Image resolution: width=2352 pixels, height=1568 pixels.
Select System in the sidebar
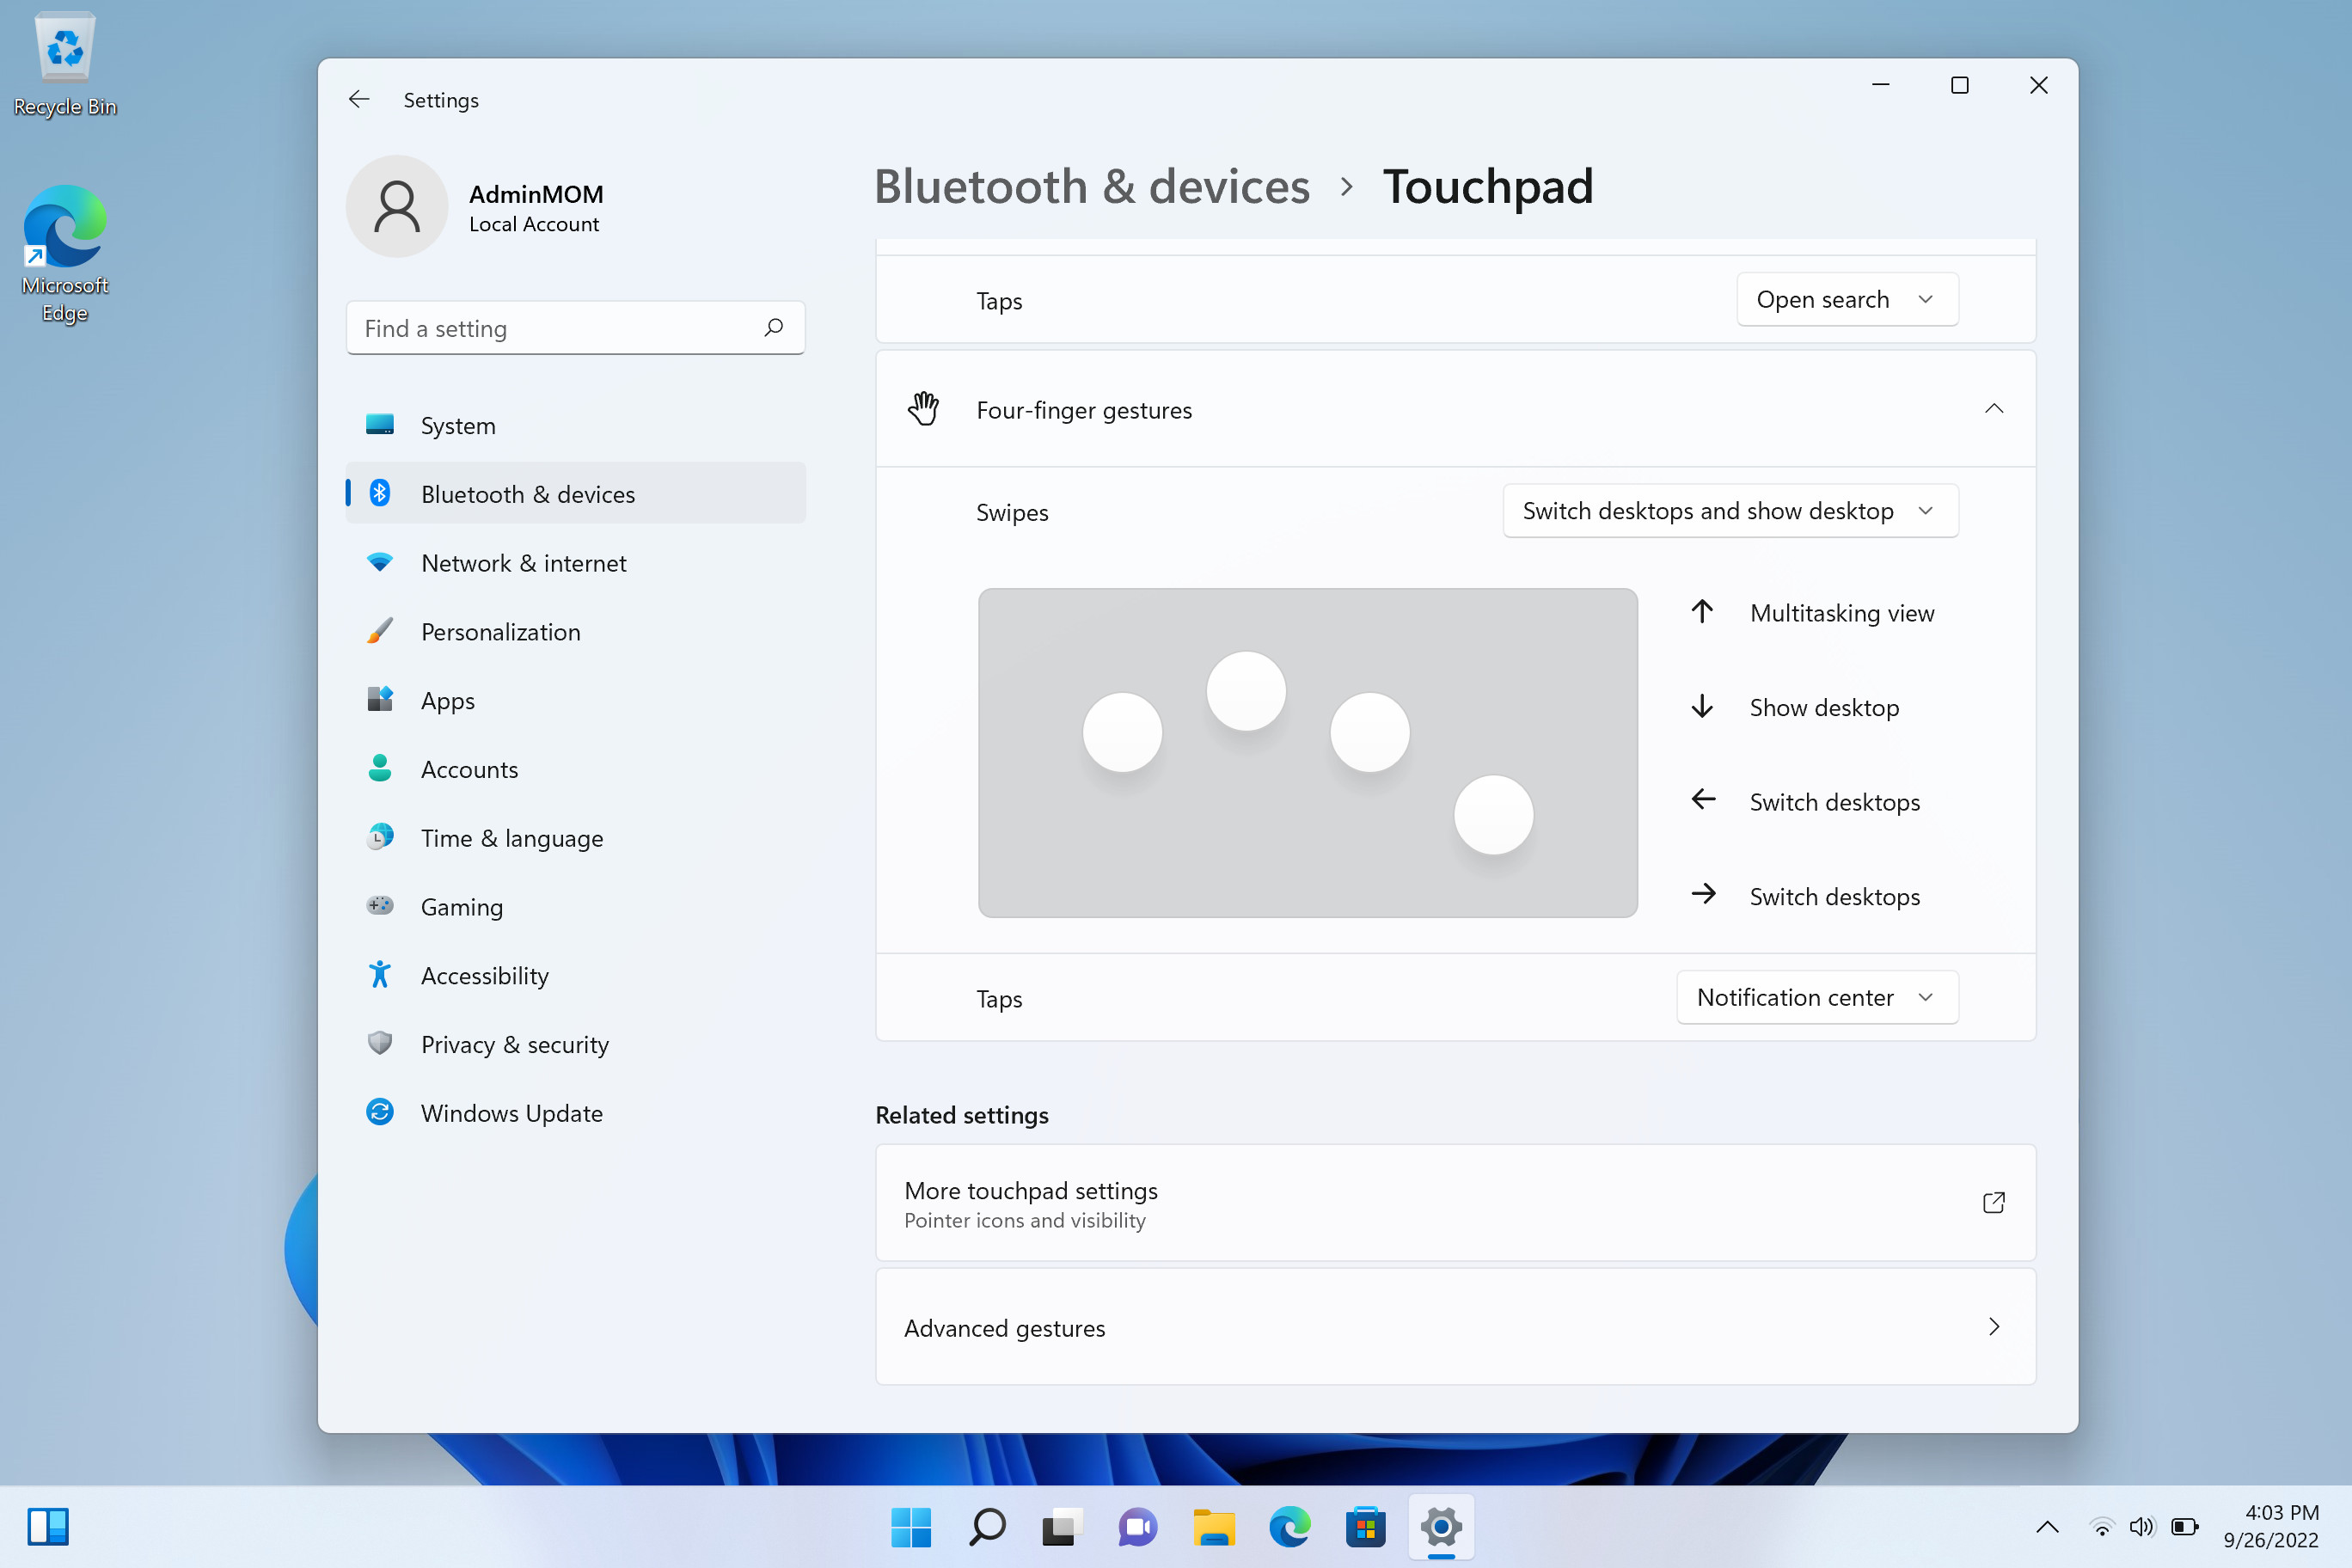(x=575, y=425)
